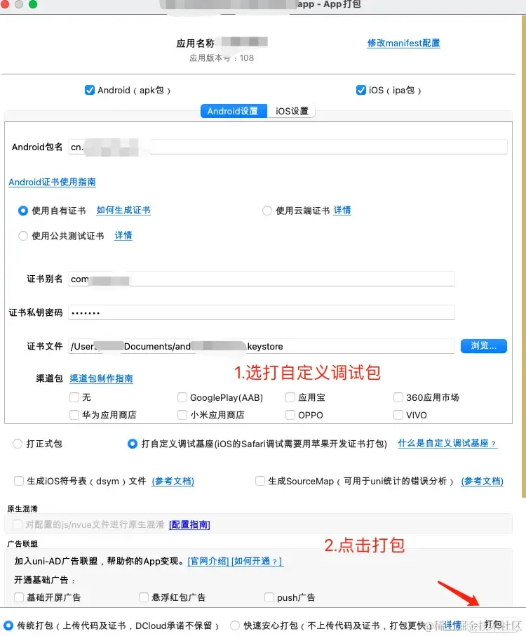
Task: Choose the 打正式包 radio button
Action: coord(18,444)
